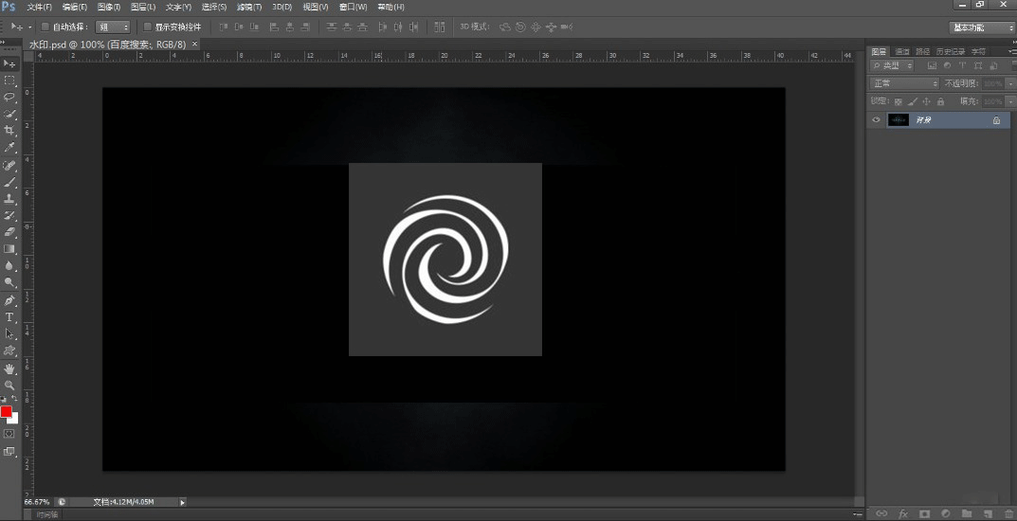Select the Gradient tool
Image resolution: width=1017 pixels, height=521 pixels.
(x=9, y=249)
